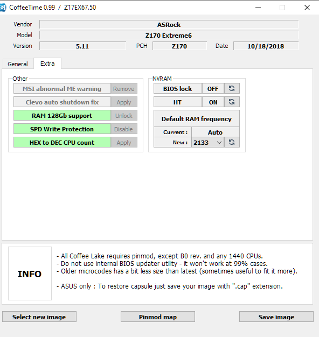The image size is (319, 337).
Task: Click the Clevo auto shutdown fix label
Action: point(62,102)
